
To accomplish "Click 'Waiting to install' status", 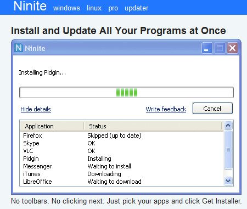I will (x=109, y=166).
